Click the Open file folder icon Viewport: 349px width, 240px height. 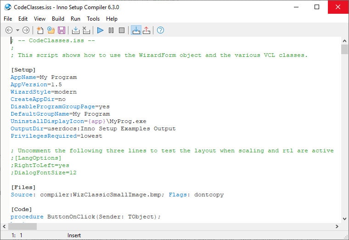click(x=51, y=30)
